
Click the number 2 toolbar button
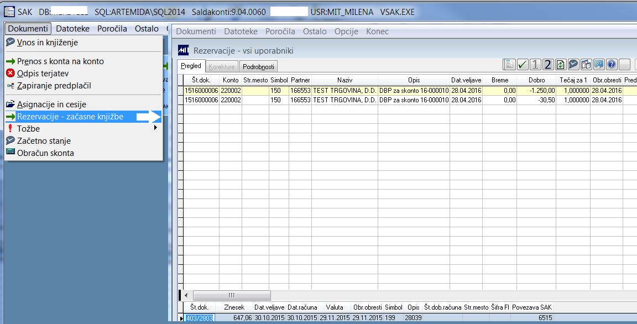547,65
